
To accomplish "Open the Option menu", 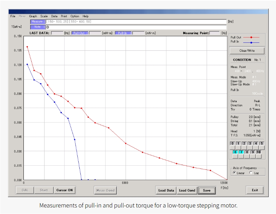I will click(x=75, y=16).
